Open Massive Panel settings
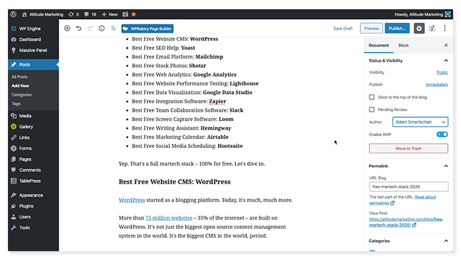 (33, 50)
